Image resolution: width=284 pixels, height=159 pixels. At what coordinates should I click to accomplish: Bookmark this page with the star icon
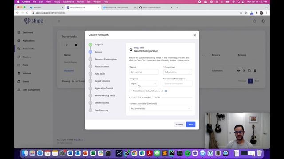pyautogui.click(x=246, y=13)
